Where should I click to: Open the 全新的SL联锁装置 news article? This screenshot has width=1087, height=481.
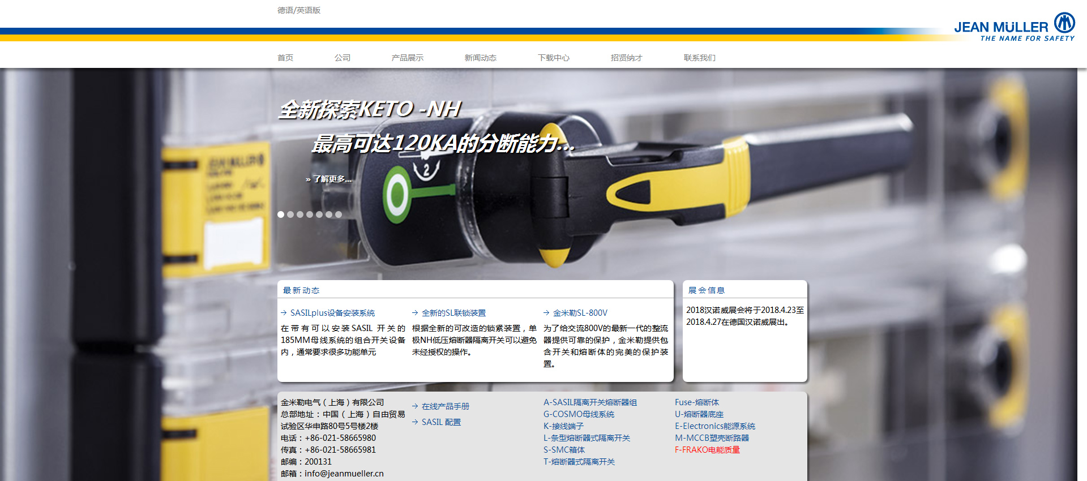pos(453,313)
